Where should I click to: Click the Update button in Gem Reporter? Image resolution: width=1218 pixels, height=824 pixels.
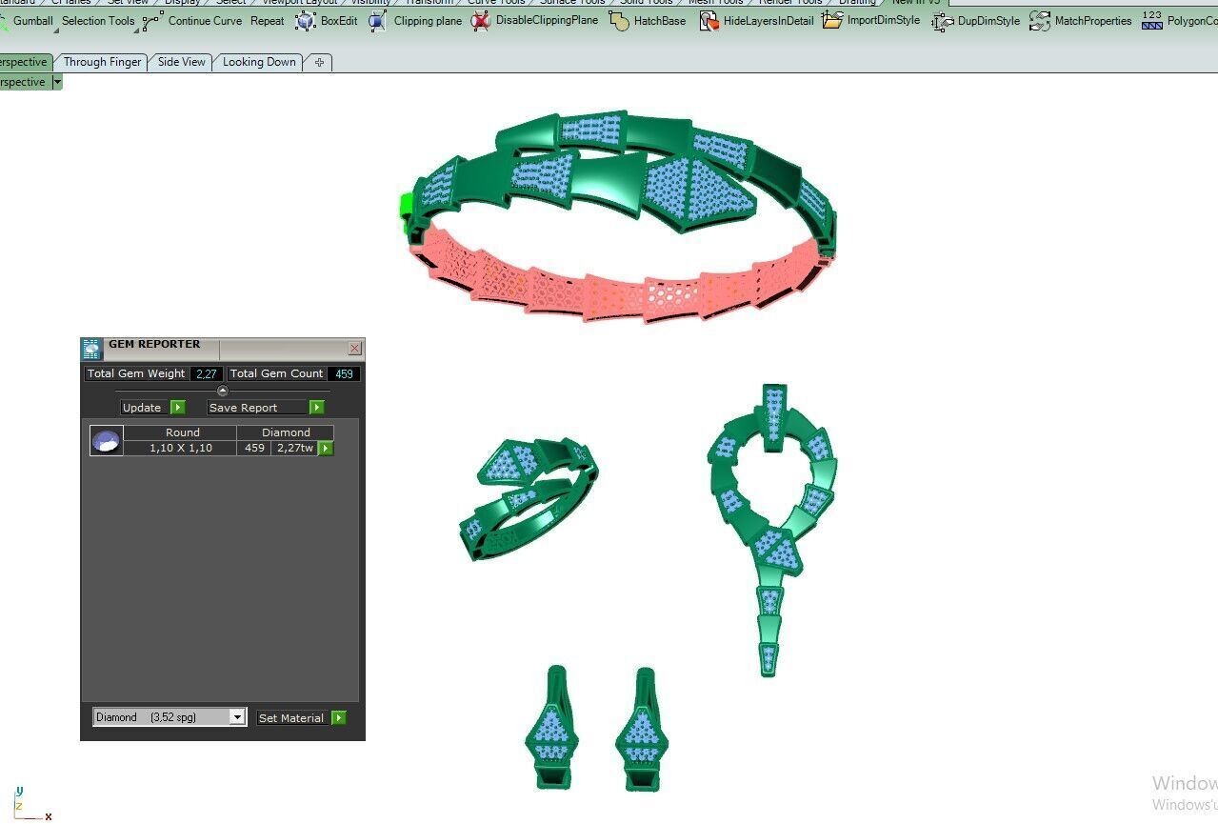152,408
